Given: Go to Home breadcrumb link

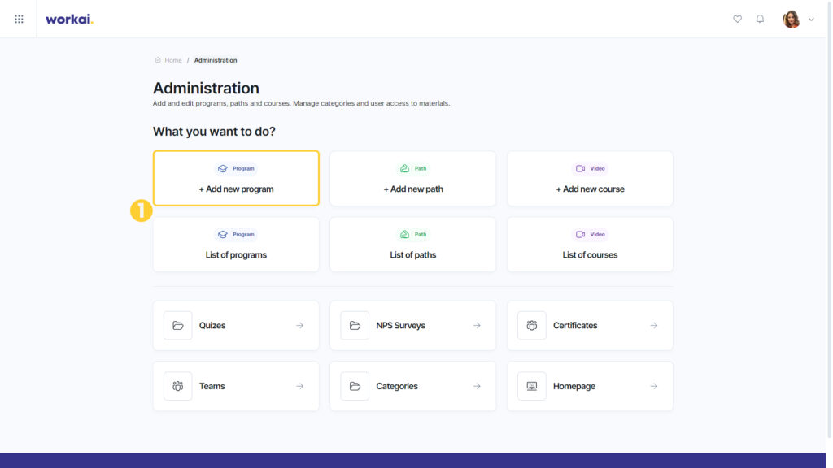Looking at the screenshot, I should pyautogui.click(x=172, y=60).
